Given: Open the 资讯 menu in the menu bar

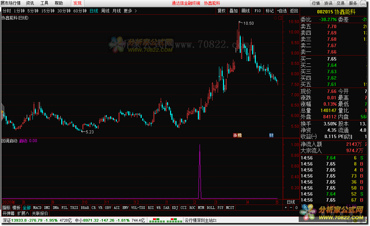Looking at the screenshot, I should pyautogui.click(x=30, y=3).
